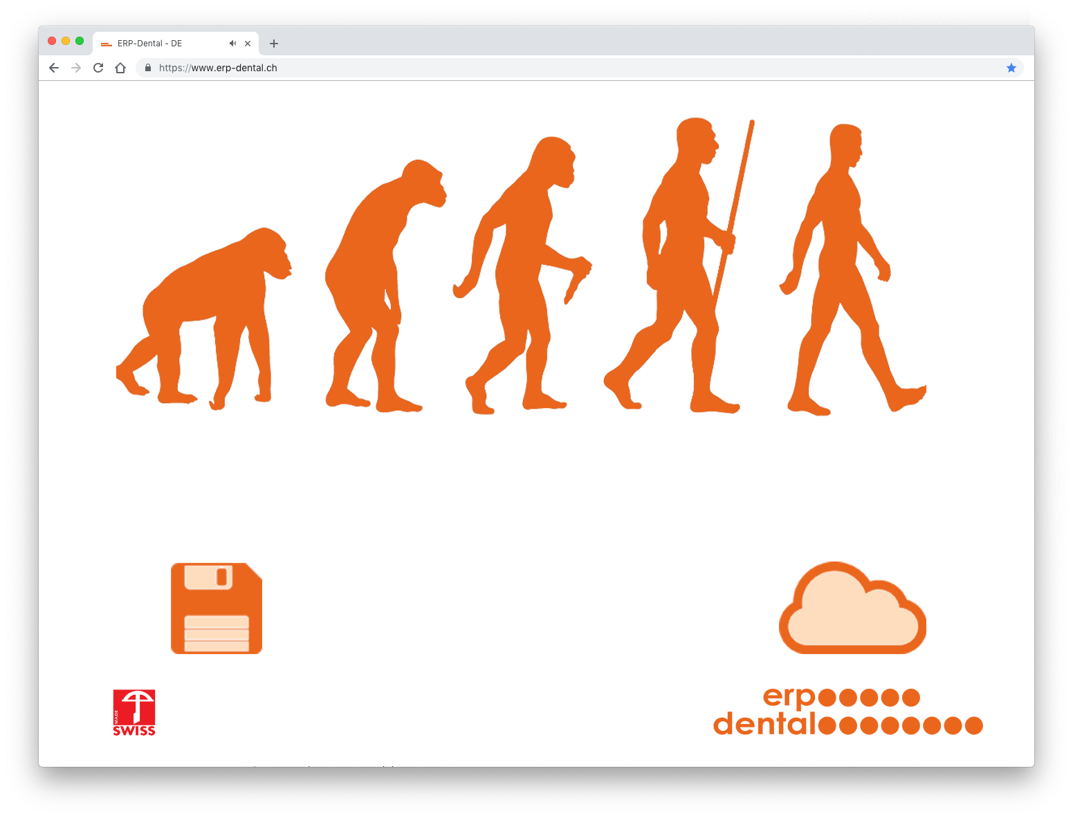The width and height of the screenshot is (1073, 818).
Task: Go to the browser home page
Action: point(120,68)
